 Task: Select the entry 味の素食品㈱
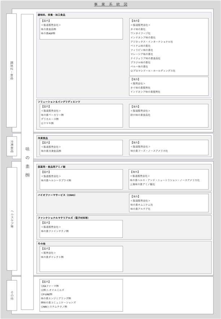pyautogui.click(x=49, y=29)
